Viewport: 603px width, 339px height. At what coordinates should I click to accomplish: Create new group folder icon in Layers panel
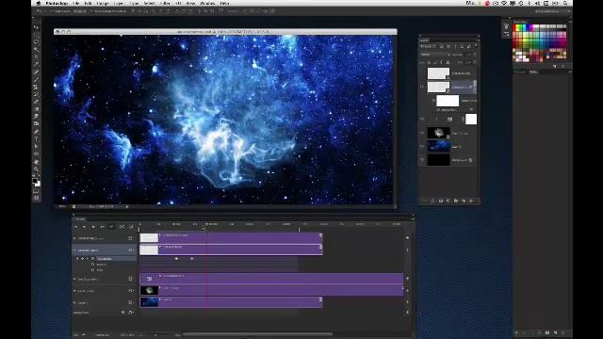coord(456,201)
